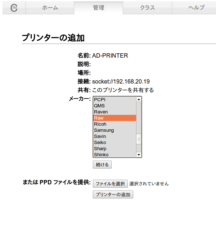Choose Raven in the maker list
Screen dimensions: 216x229
pos(114,112)
